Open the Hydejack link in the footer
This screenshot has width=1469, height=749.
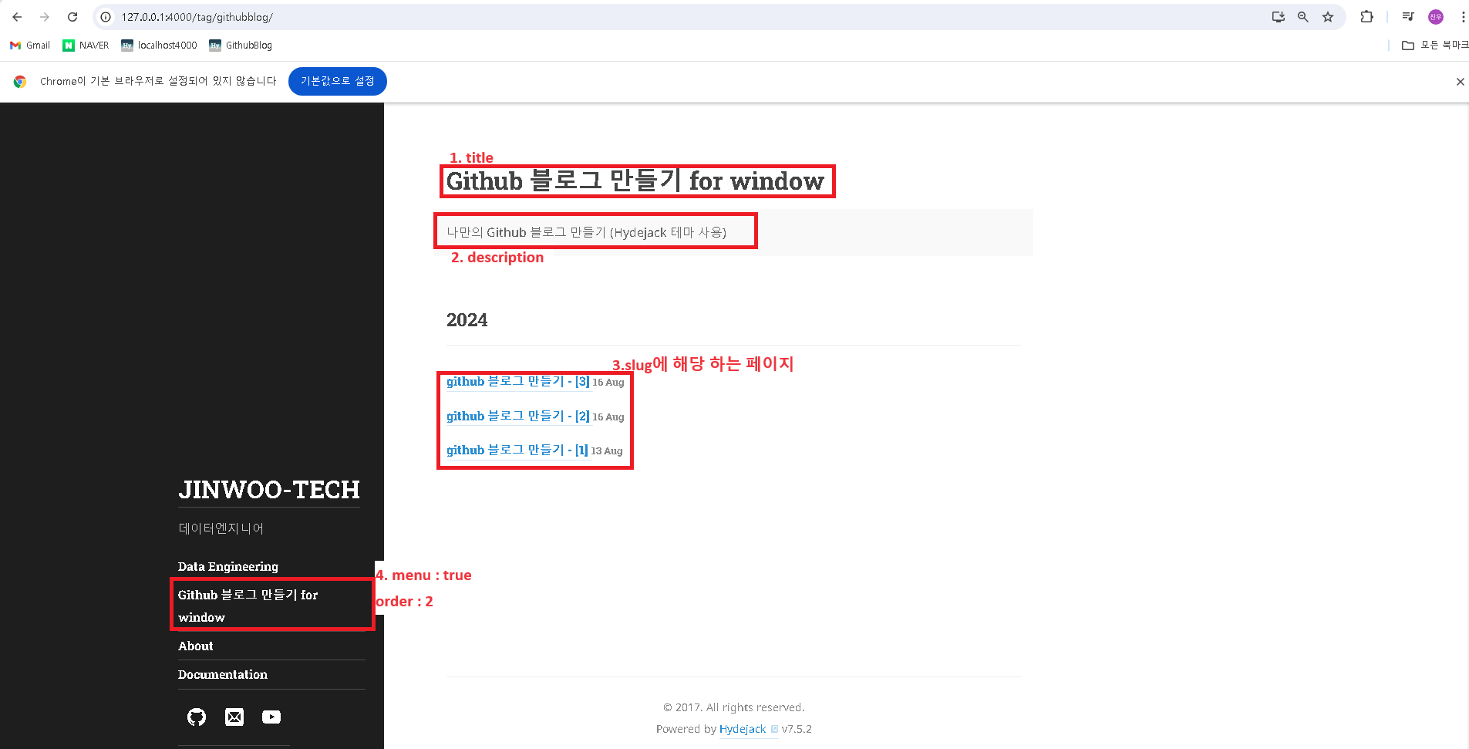click(x=743, y=729)
